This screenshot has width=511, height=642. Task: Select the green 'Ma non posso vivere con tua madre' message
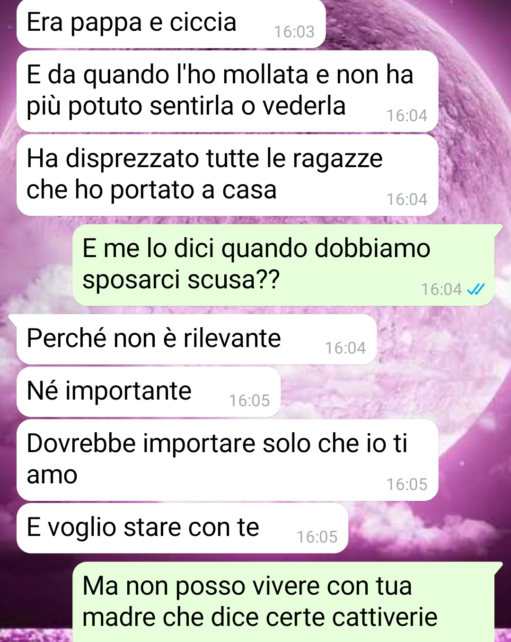tap(284, 602)
